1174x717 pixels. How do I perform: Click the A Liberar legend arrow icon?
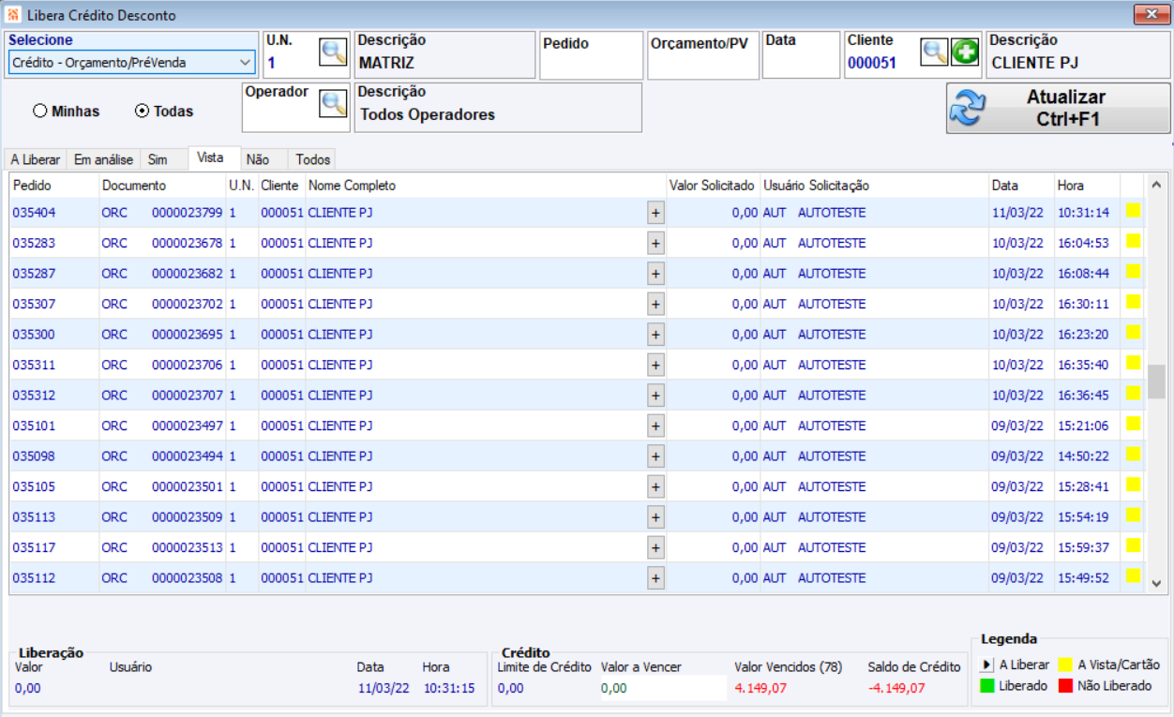click(x=986, y=665)
